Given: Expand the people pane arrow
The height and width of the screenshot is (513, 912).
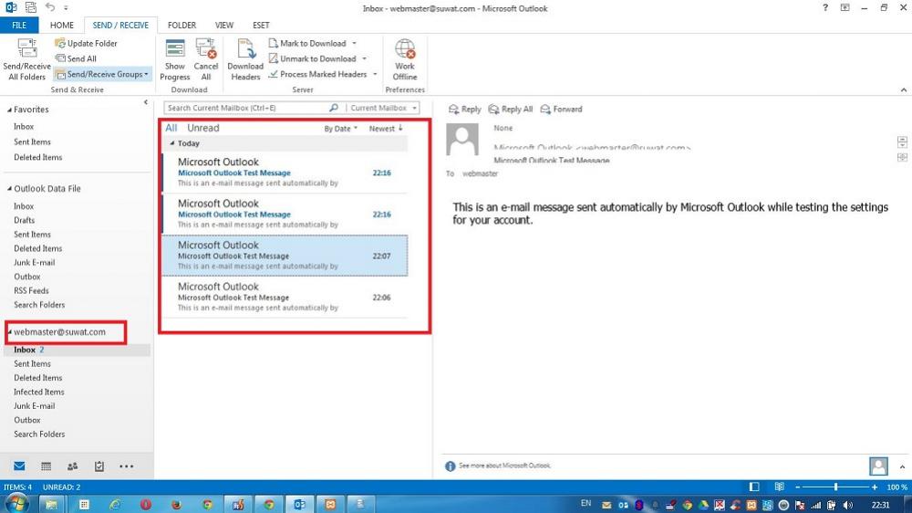Looking at the screenshot, I should coord(902,466).
